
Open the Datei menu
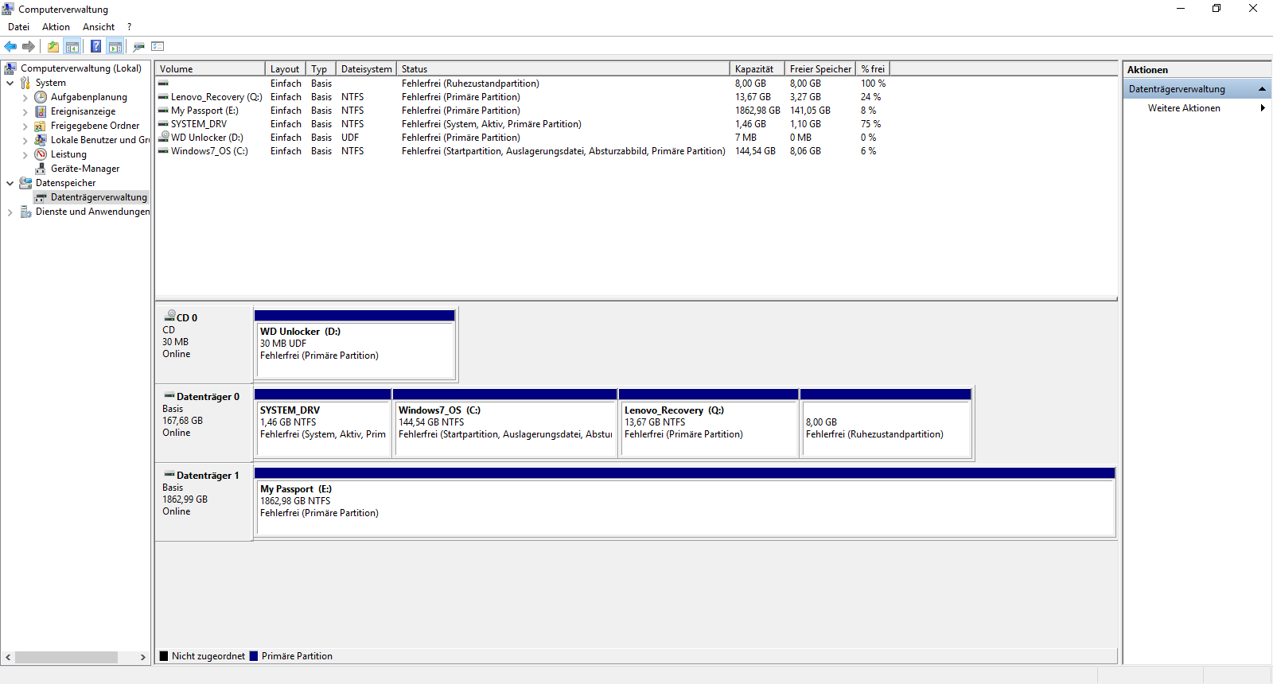[18, 27]
